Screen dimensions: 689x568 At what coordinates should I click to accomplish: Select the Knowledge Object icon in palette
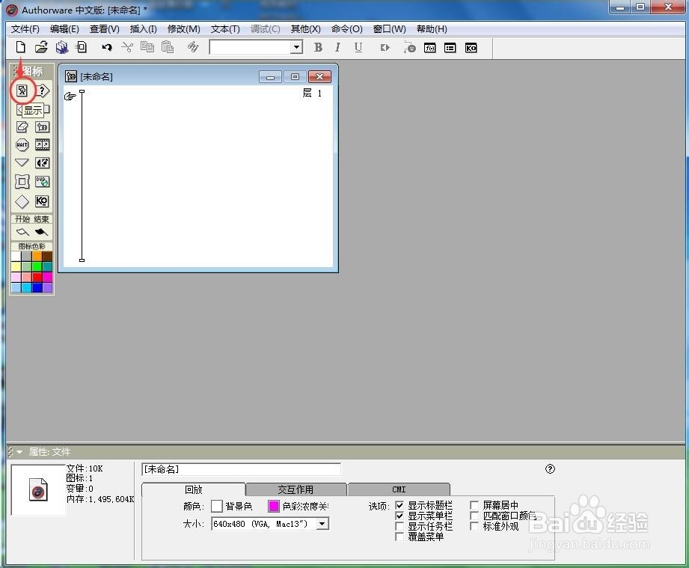(x=42, y=201)
